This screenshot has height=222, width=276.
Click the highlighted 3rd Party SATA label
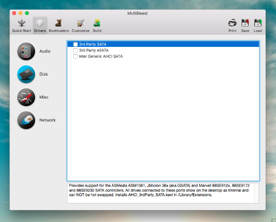[x=93, y=44]
